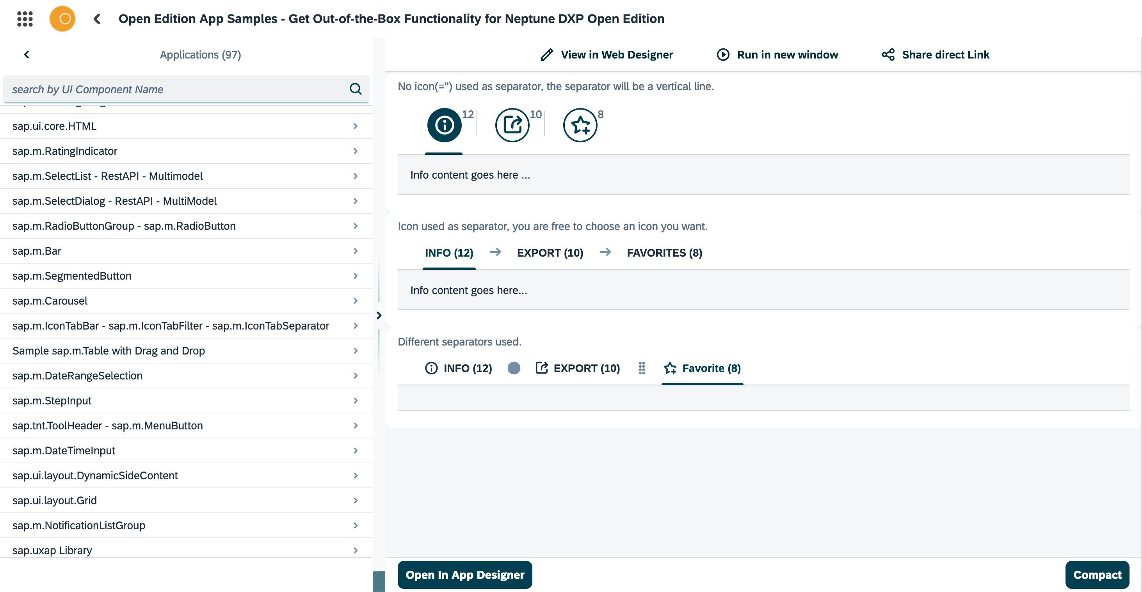The height and width of the screenshot is (592, 1142).
Task: Click the back arrow navigation icon
Action: [97, 18]
